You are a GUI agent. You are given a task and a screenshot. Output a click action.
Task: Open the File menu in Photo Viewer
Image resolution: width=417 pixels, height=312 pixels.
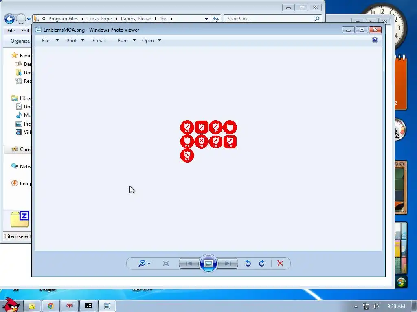46,41
